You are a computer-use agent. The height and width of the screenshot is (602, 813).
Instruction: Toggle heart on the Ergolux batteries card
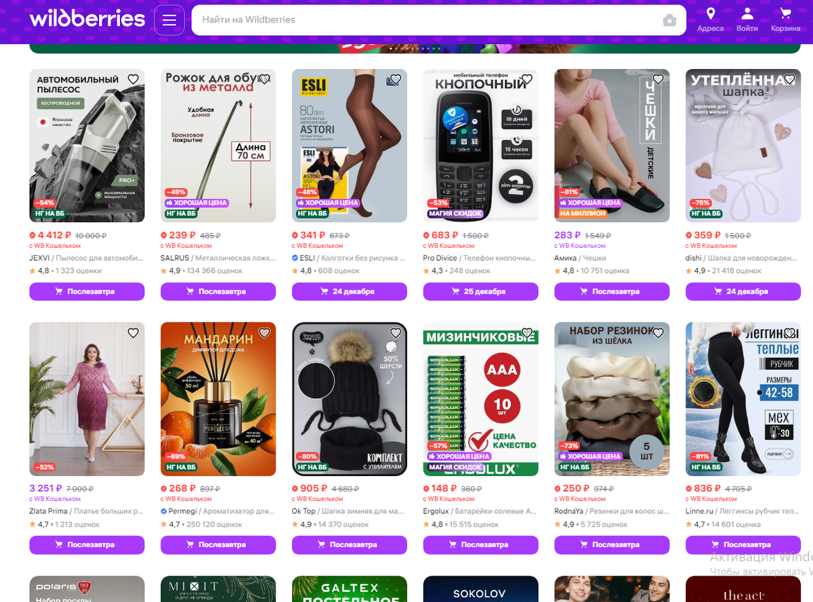point(527,332)
